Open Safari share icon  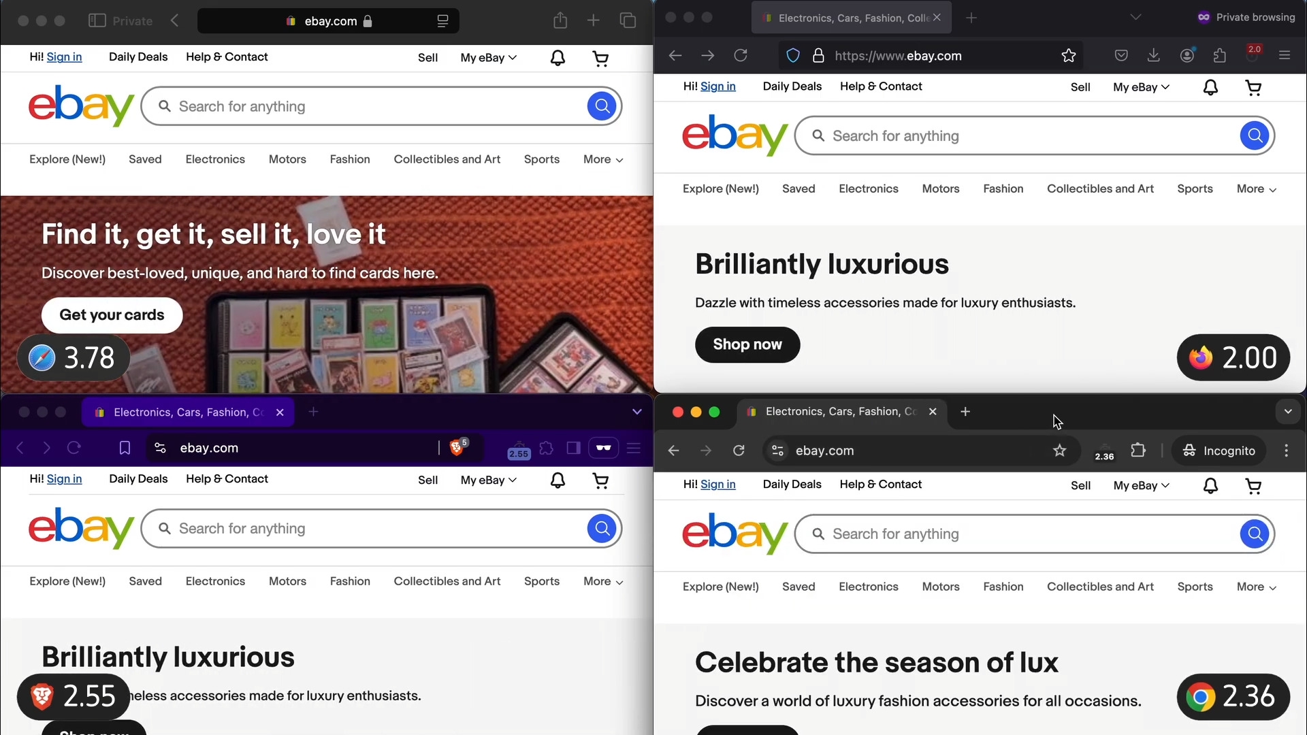[560, 20]
